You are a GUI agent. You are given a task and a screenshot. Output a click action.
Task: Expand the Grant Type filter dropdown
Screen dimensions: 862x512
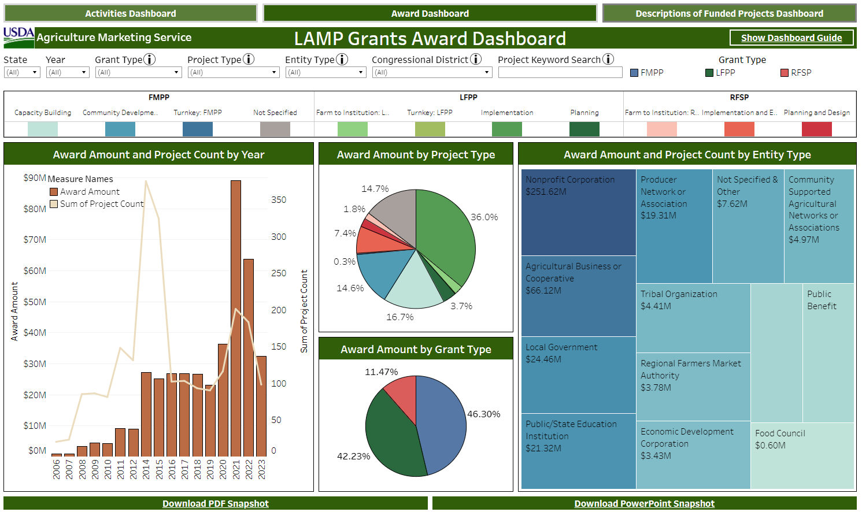coord(138,72)
